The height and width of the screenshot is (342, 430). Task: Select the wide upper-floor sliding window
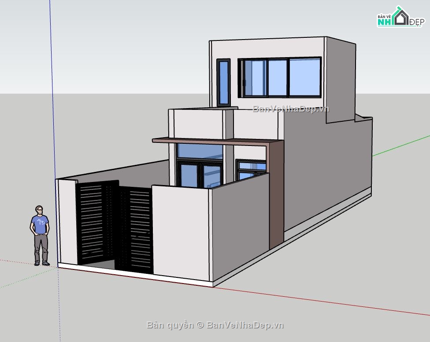279,77
